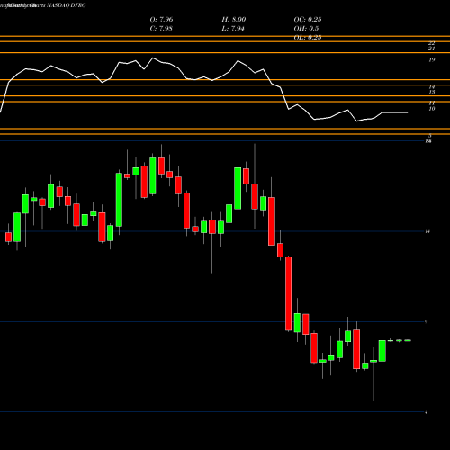Click the 'OL: 0.25' readout
This screenshot has width=450, height=450.
click(x=308, y=37)
